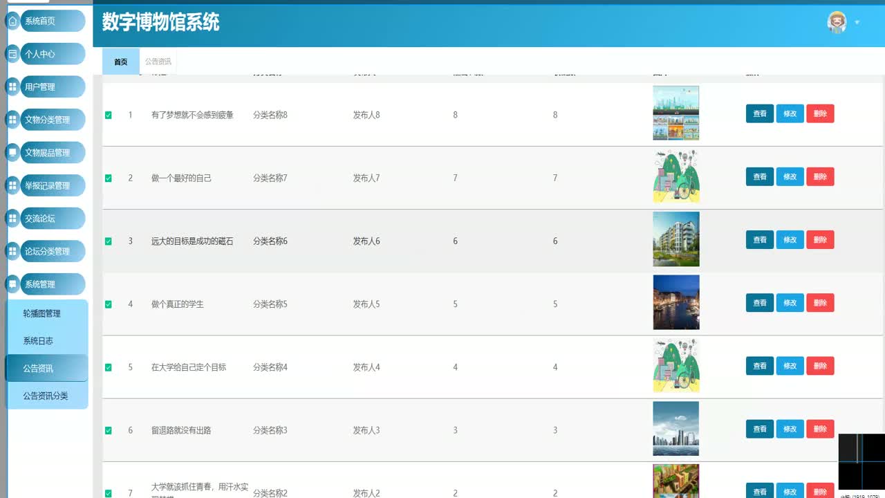
Task: Click the grid icon beside 交流论坛
Action: click(x=12, y=219)
